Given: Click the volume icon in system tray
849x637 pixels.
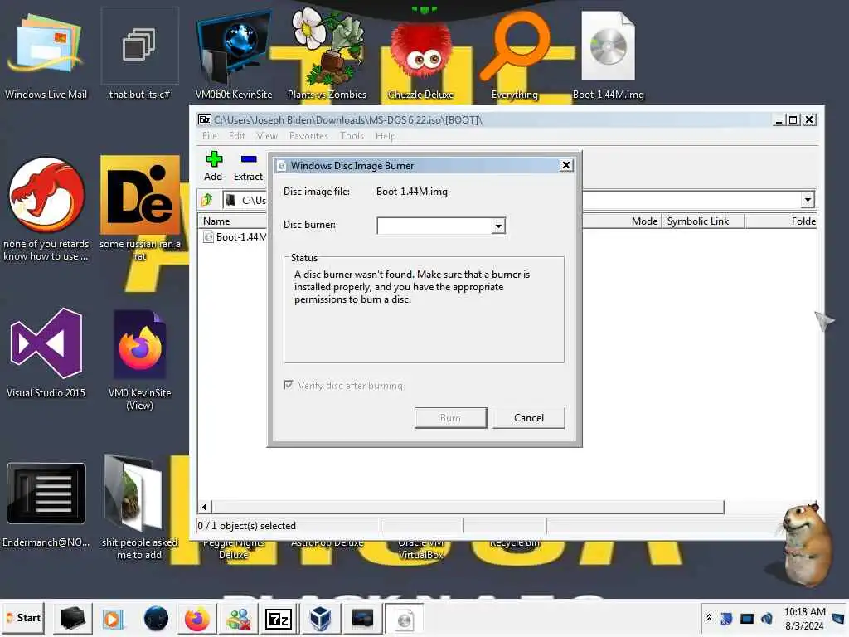Looking at the screenshot, I should [766, 618].
